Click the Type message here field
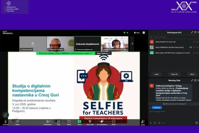 click(173, 111)
